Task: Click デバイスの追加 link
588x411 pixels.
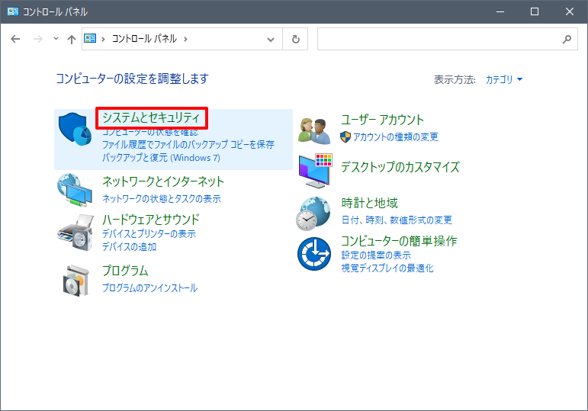Action: click(x=130, y=247)
